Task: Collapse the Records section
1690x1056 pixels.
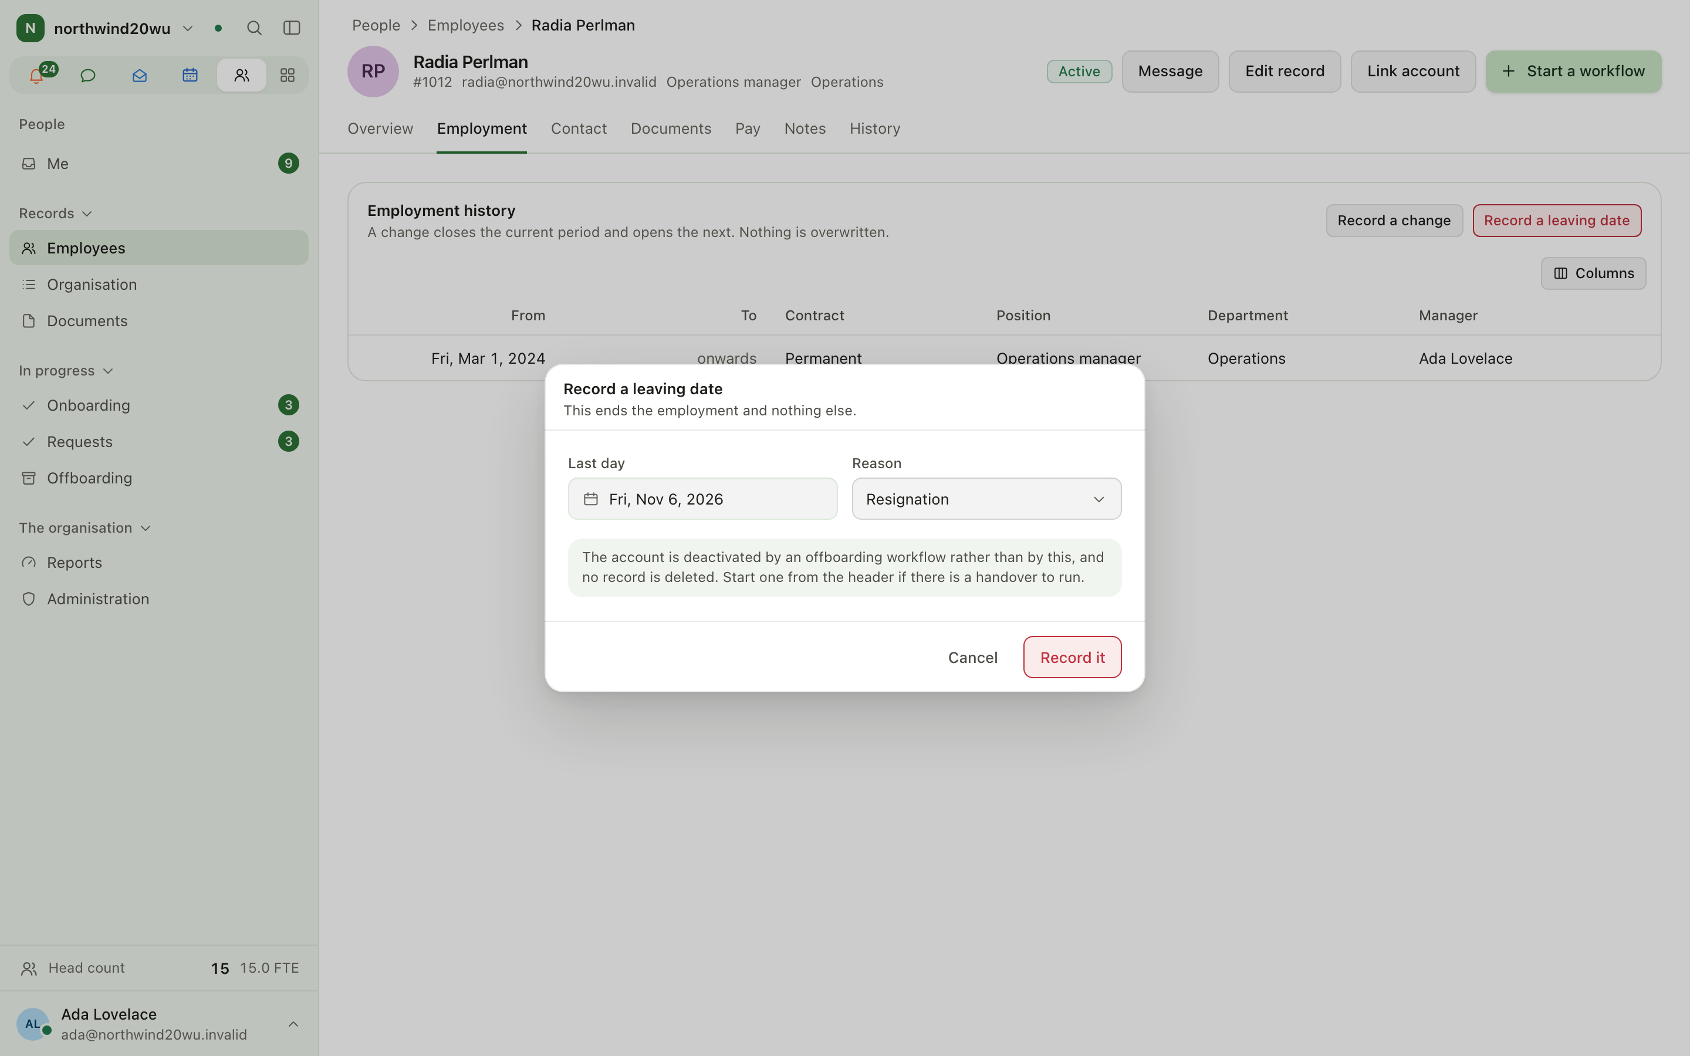Action: coord(56,213)
